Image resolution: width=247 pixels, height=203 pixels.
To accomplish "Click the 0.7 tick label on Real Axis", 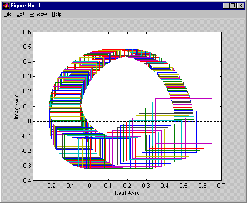I will coord(221,186).
